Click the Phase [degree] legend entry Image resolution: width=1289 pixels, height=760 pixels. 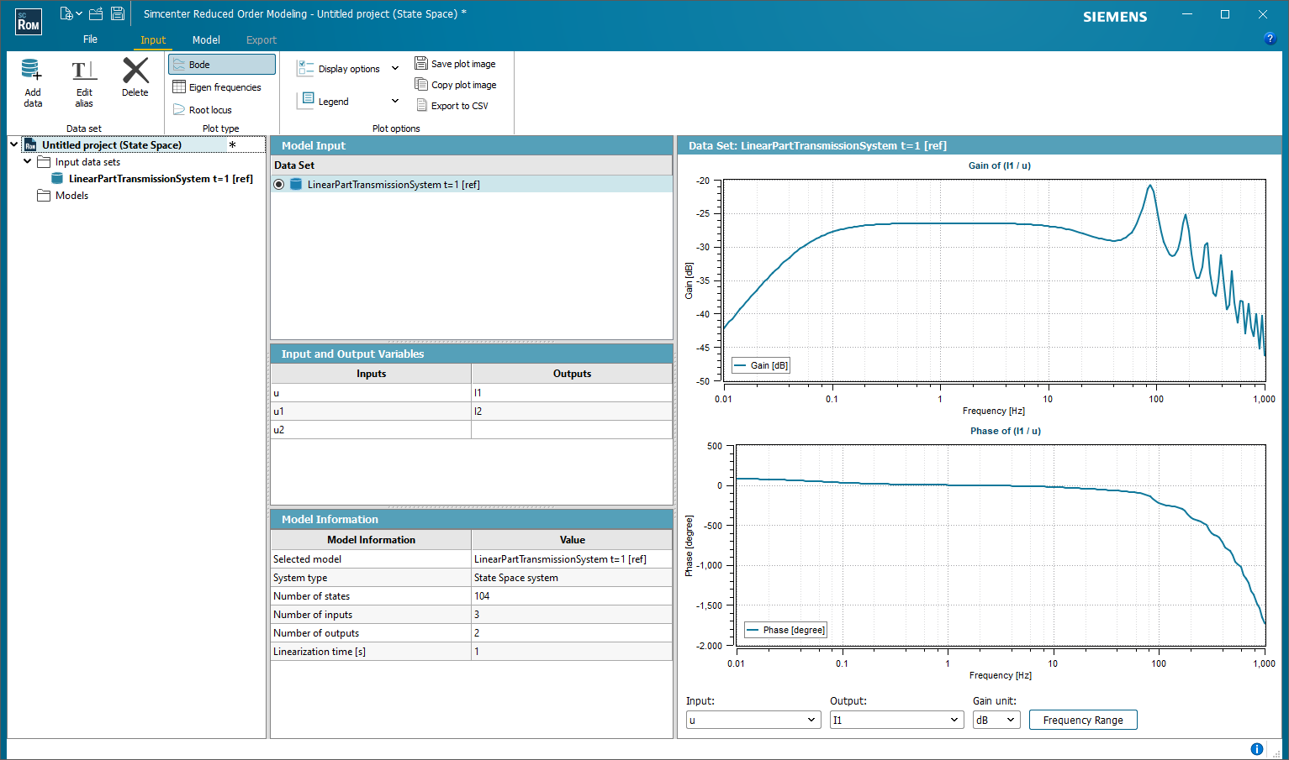click(x=785, y=630)
